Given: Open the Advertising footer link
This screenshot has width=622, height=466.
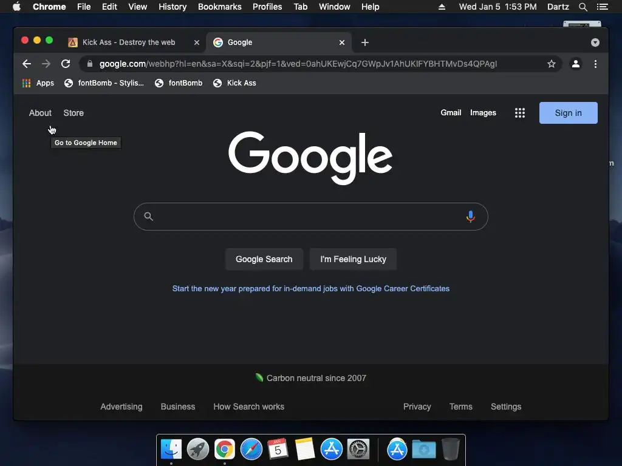Looking at the screenshot, I should pyautogui.click(x=121, y=407).
